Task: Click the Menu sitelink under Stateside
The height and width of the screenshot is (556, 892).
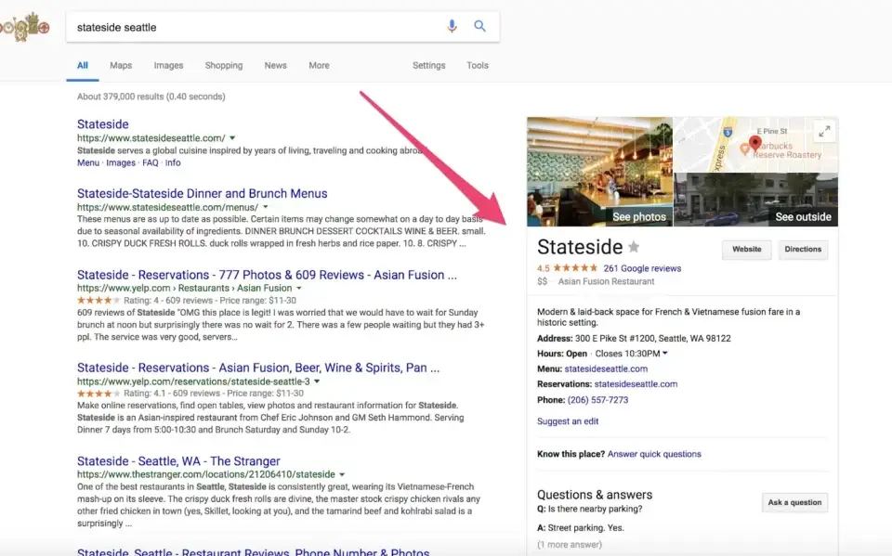Action: [x=88, y=162]
